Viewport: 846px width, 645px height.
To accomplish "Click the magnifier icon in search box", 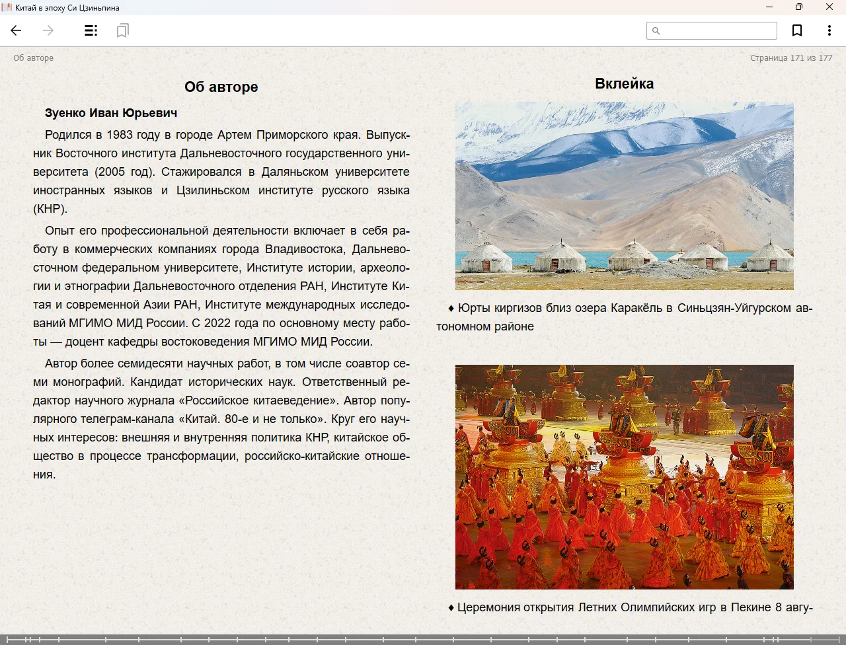I will click(656, 30).
